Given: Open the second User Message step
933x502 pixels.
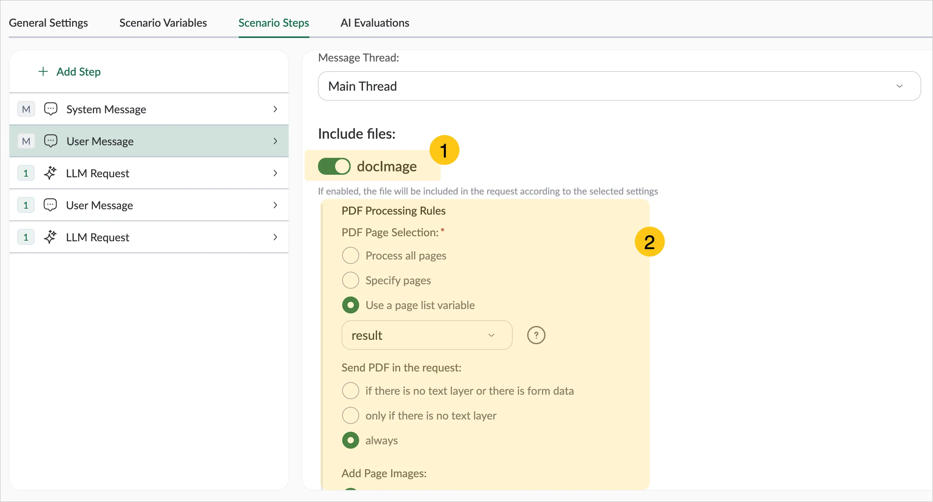Looking at the screenshot, I should coord(149,205).
